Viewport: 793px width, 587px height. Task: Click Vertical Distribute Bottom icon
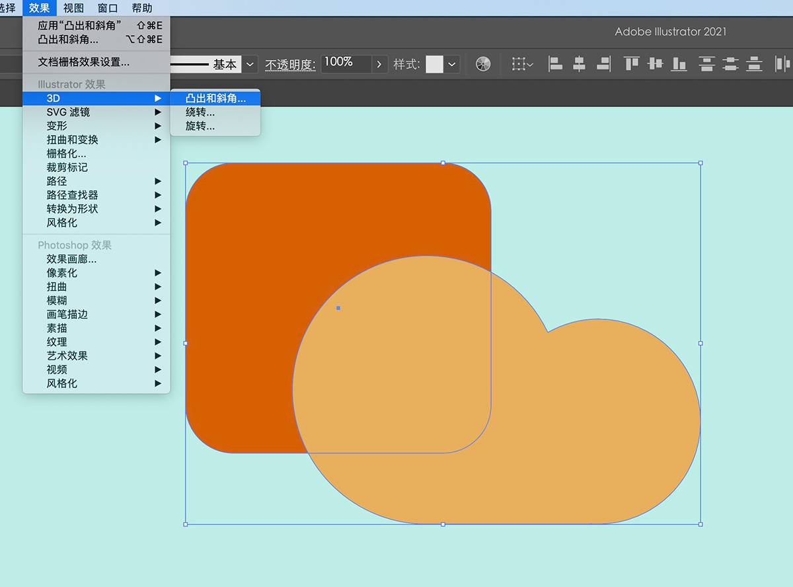pos(754,64)
